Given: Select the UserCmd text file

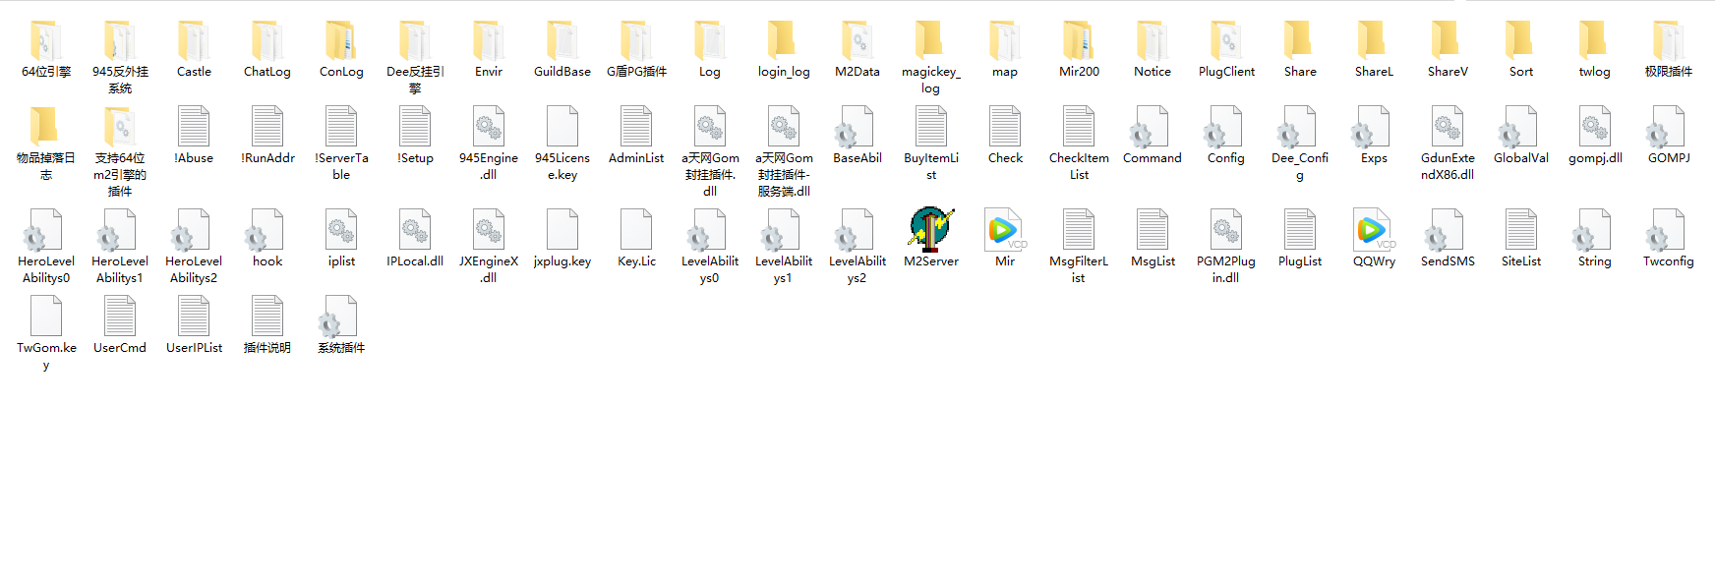Looking at the screenshot, I should click(x=120, y=317).
